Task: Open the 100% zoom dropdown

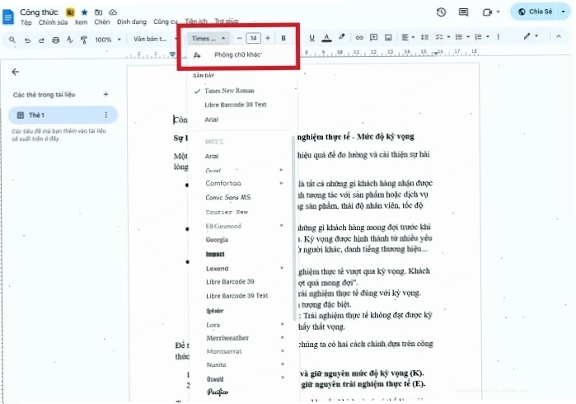Action: (x=108, y=40)
